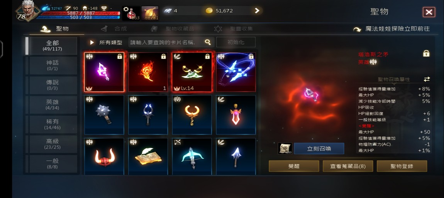
Task: Toggle the lock on 塔洛斯之矛
Action: (x=426, y=54)
